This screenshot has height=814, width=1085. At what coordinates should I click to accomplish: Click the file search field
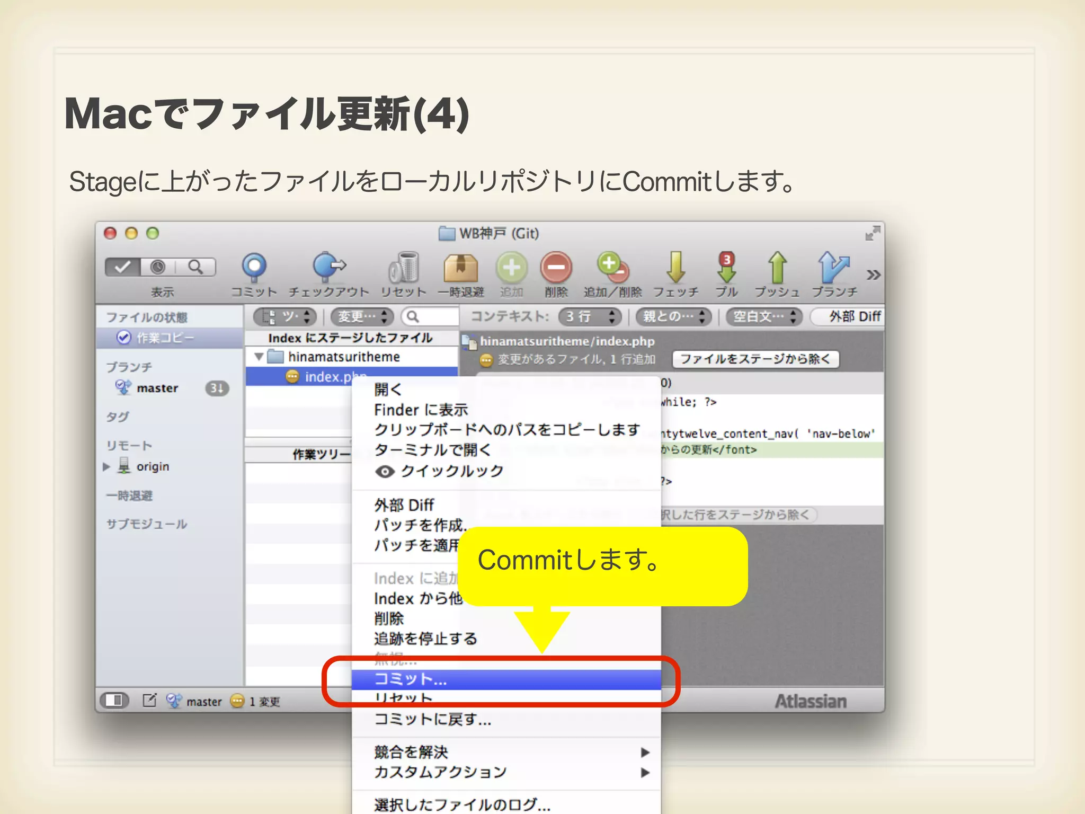coord(432,317)
